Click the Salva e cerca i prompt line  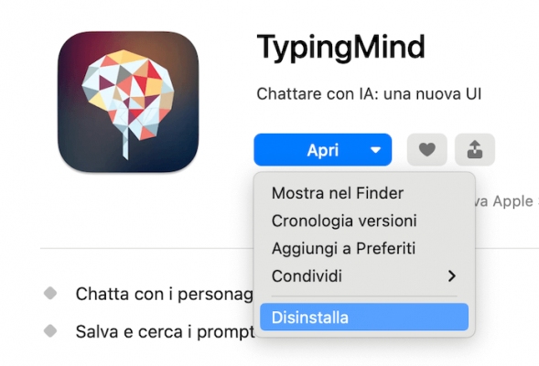(x=165, y=332)
